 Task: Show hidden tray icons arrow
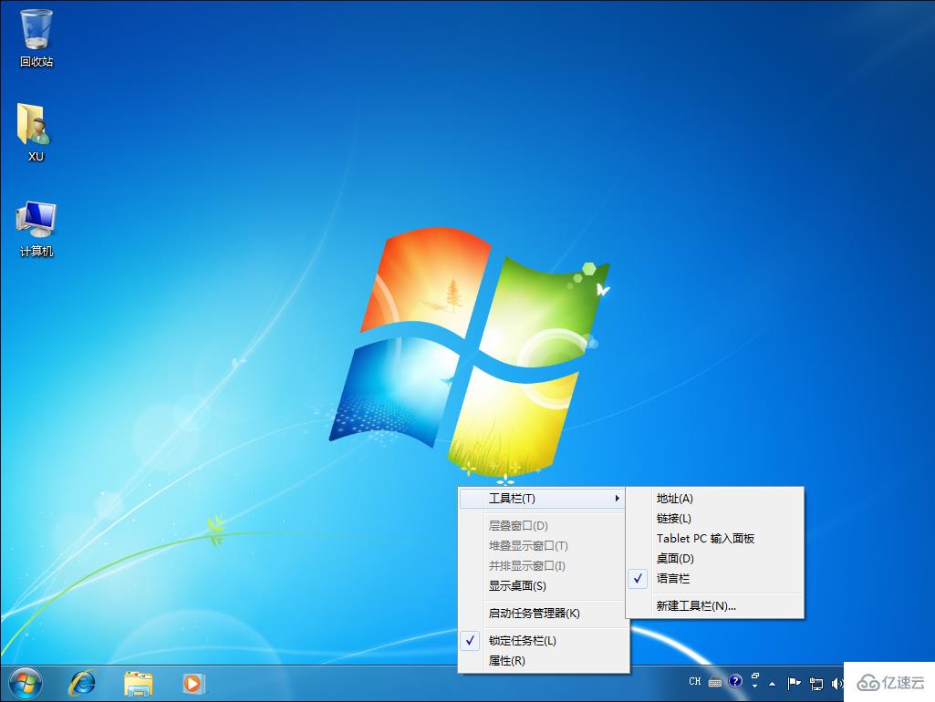pos(773,684)
